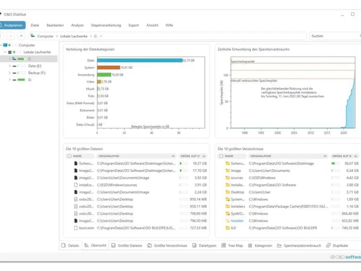Click the green Anwendung bar in chart
Screen dimensions: 361x271
(x=104, y=75)
